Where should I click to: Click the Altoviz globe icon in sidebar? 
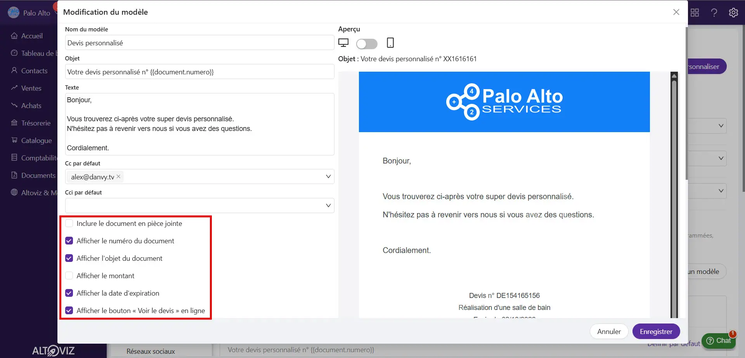tap(14, 192)
